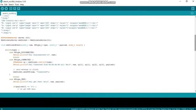Screen dimensions: 196x110
Task: Close the Arduino IDE window
Action: (193, 1)
